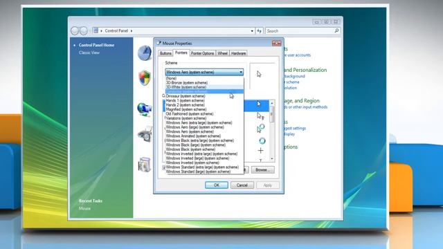This screenshot has width=443, height=249.
Task: Choose Windows Animated (system scheme)
Action: coord(204,136)
